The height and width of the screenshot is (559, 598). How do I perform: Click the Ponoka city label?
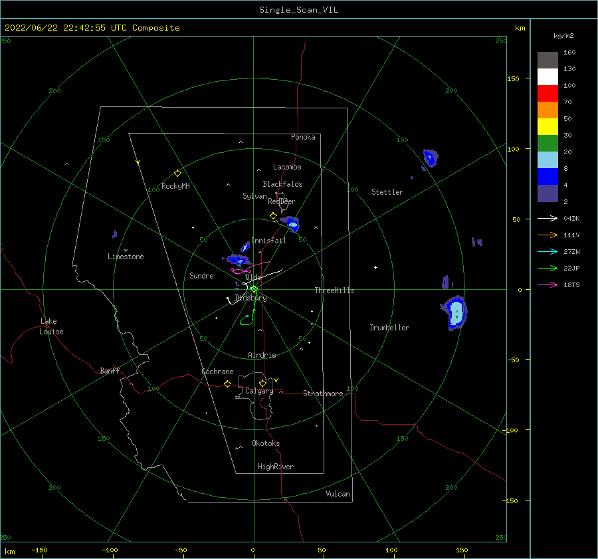(303, 137)
